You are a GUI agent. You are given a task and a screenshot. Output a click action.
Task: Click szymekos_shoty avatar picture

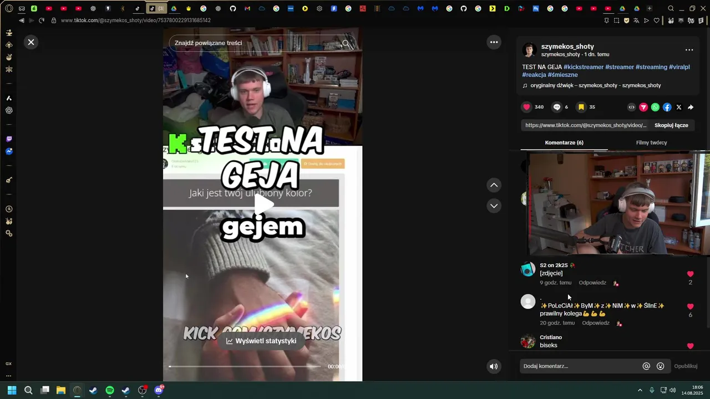[529, 50]
